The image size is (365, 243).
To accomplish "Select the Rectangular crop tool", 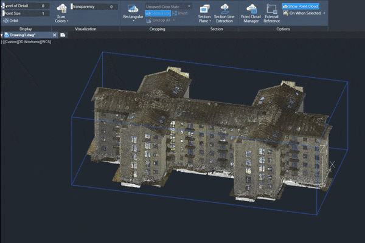I will tap(133, 12).
